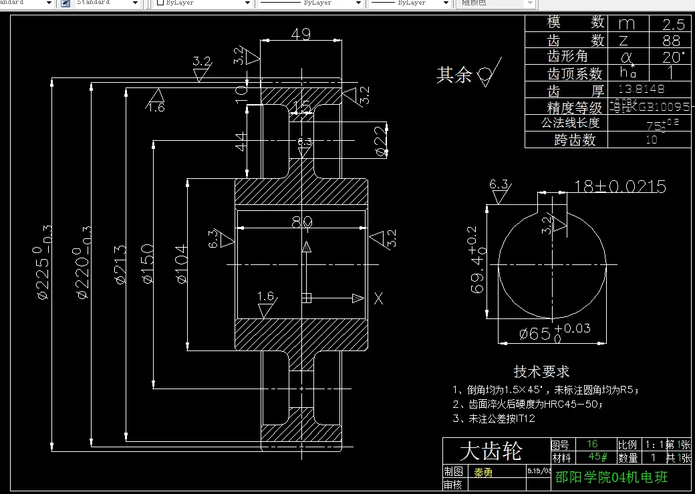Expand the dimension style Standard dropdown
Image resolution: width=695 pixels, height=494 pixels.
pyautogui.click(x=135, y=3)
